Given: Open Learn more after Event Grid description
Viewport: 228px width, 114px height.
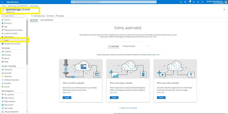Looking at the screenshot, I should click(x=153, y=37).
